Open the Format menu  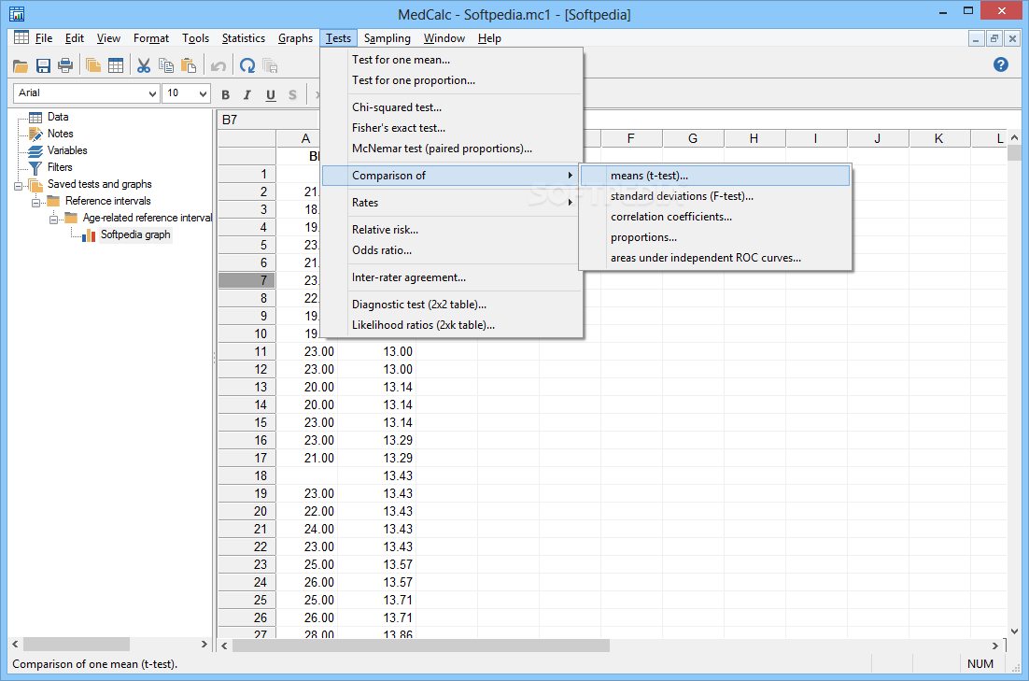point(151,38)
